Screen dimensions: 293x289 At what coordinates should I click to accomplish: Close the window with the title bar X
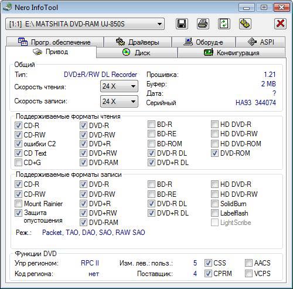click(x=281, y=8)
